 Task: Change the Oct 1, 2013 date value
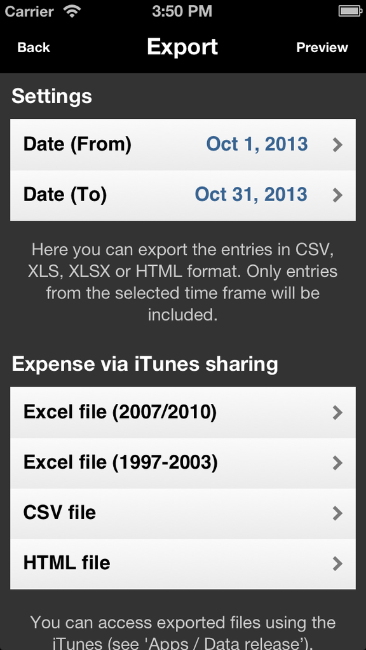click(257, 144)
